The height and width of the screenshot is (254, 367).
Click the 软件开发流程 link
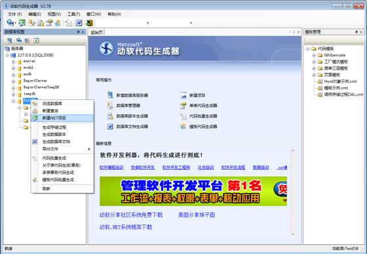pos(233,167)
